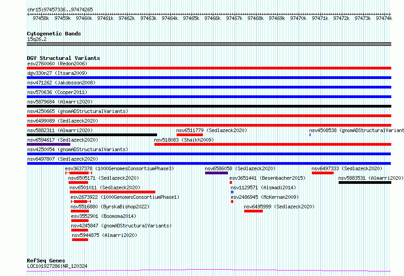
Task: Click esv3637378 (1000GenomesConsortiumPhase3) label
Action: click(x=119, y=168)
